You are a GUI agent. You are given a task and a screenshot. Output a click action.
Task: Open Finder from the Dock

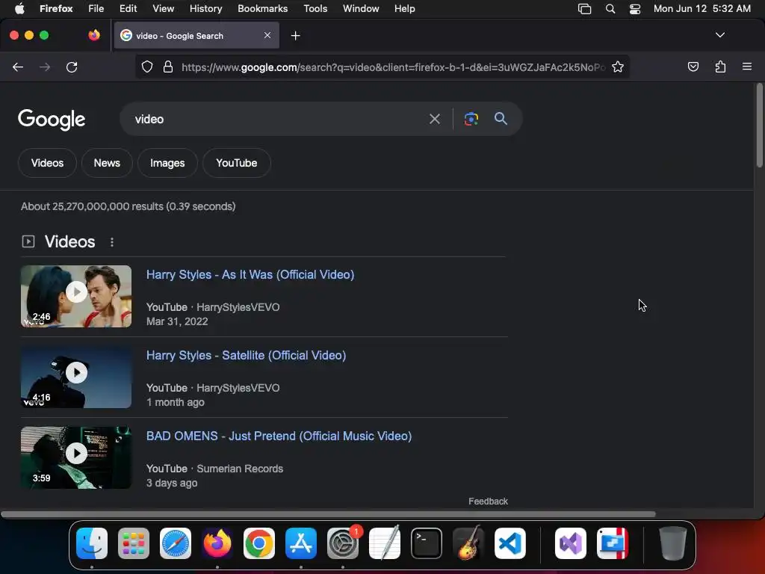tap(92, 543)
